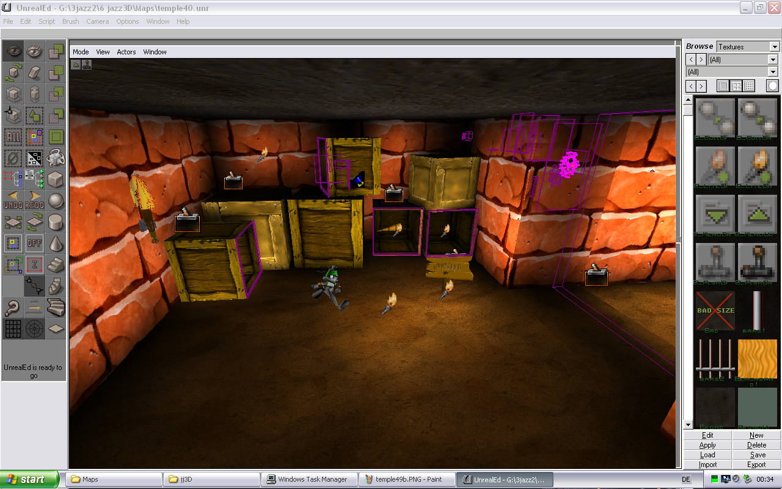Toggle the OFF snap button
This screenshot has height=489, width=782.
coord(35,244)
